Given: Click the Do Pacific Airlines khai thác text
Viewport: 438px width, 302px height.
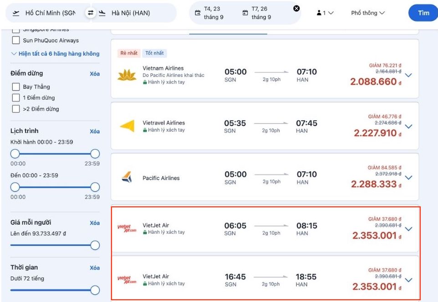Looking at the screenshot, I should pos(173,75).
